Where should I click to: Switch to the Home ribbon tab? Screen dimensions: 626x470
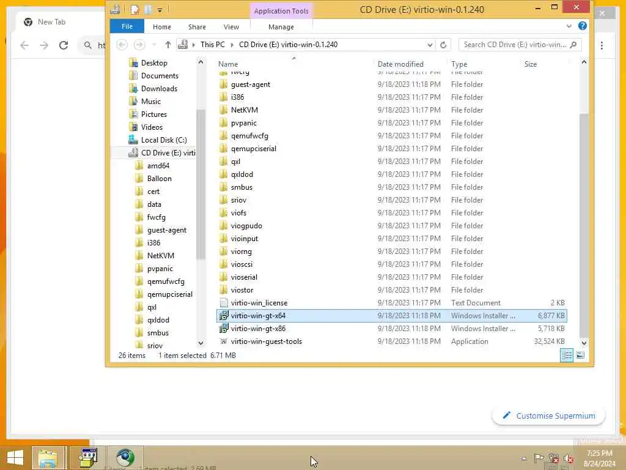click(161, 27)
